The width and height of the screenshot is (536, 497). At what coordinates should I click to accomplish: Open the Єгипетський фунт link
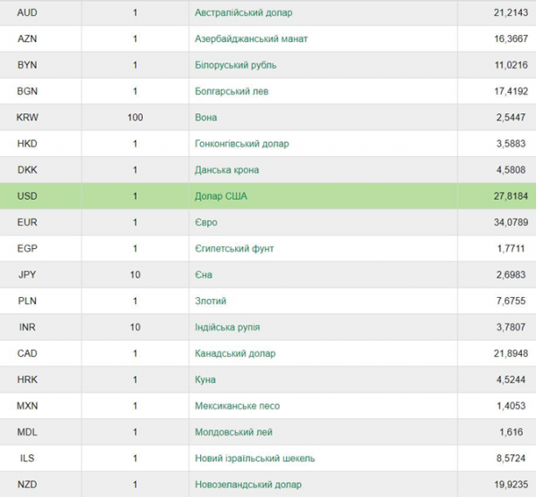[234, 248]
